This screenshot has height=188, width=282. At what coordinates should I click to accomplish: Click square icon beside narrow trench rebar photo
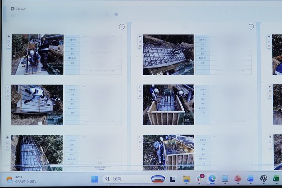7,143
